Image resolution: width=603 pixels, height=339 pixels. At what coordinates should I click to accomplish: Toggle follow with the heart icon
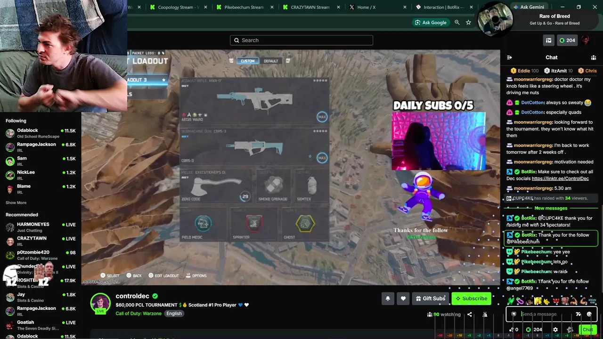(403, 299)
